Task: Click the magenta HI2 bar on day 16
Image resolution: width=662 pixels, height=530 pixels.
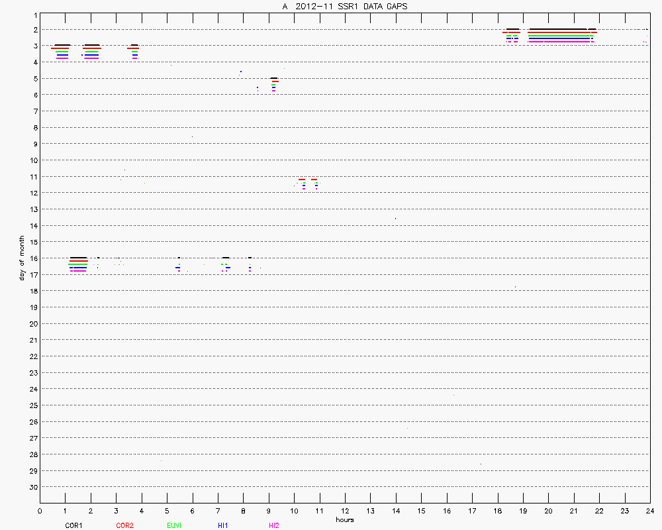Action: (x=78, y=270)
